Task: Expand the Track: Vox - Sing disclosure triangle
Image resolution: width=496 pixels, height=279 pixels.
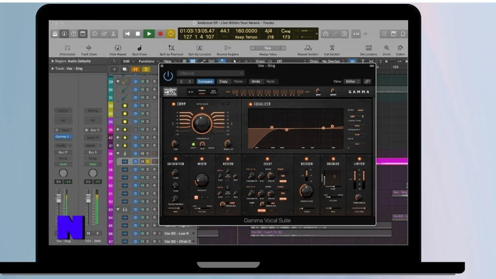Action: pyautogui.click(x=52, y=68)
